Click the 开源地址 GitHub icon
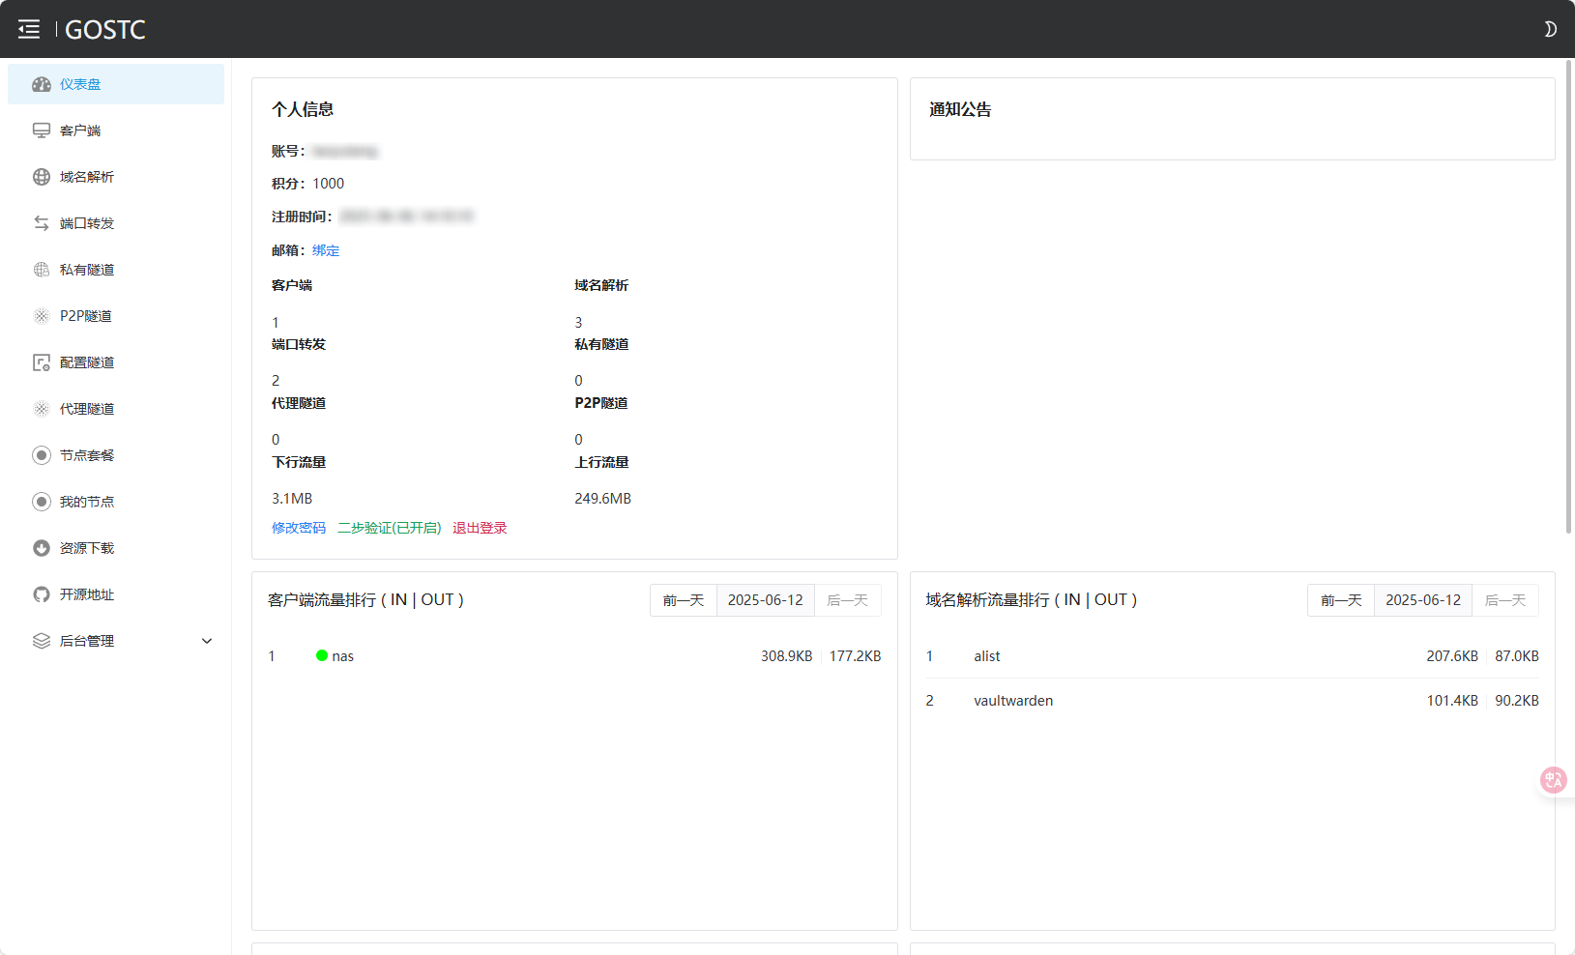Image resolution: width=1575 pixels, height=955 pixels. pos(41,594)
